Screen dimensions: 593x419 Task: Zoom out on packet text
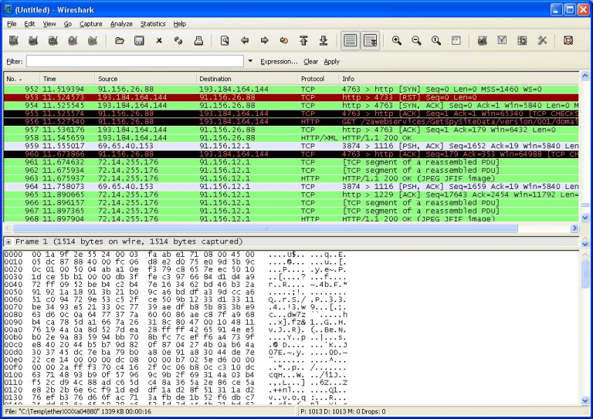tap(416, 40)
